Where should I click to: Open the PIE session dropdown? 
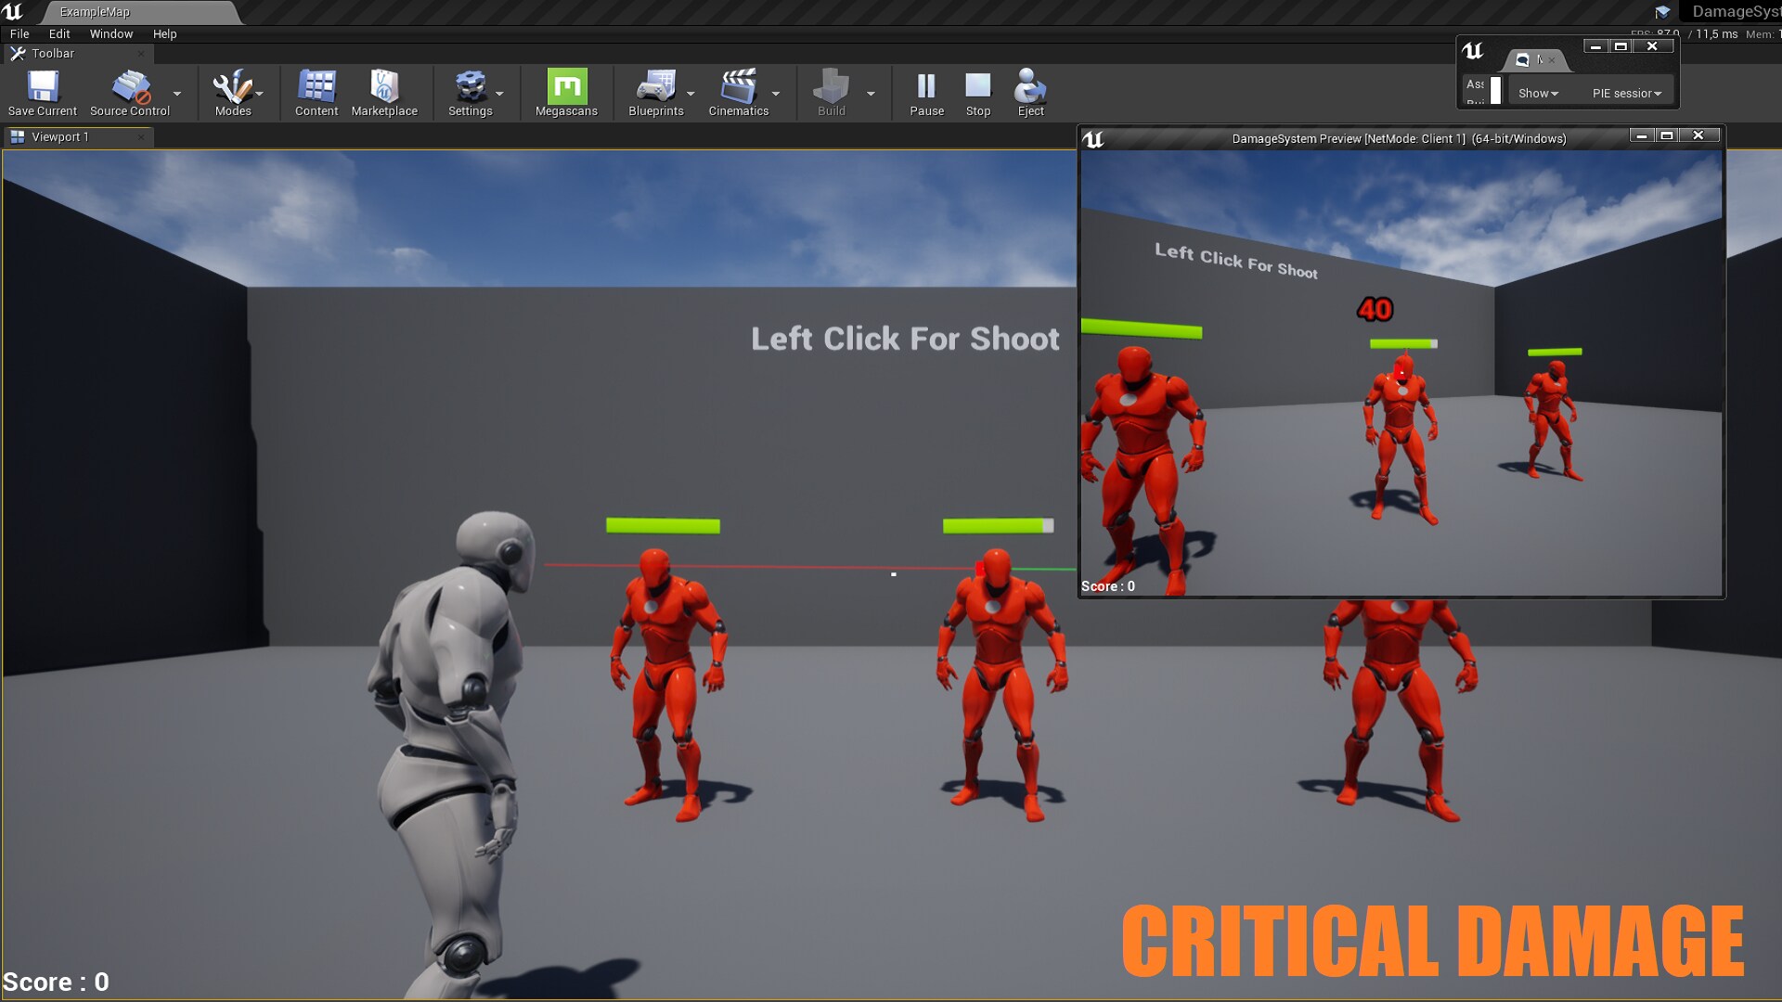coord(1627,94)
